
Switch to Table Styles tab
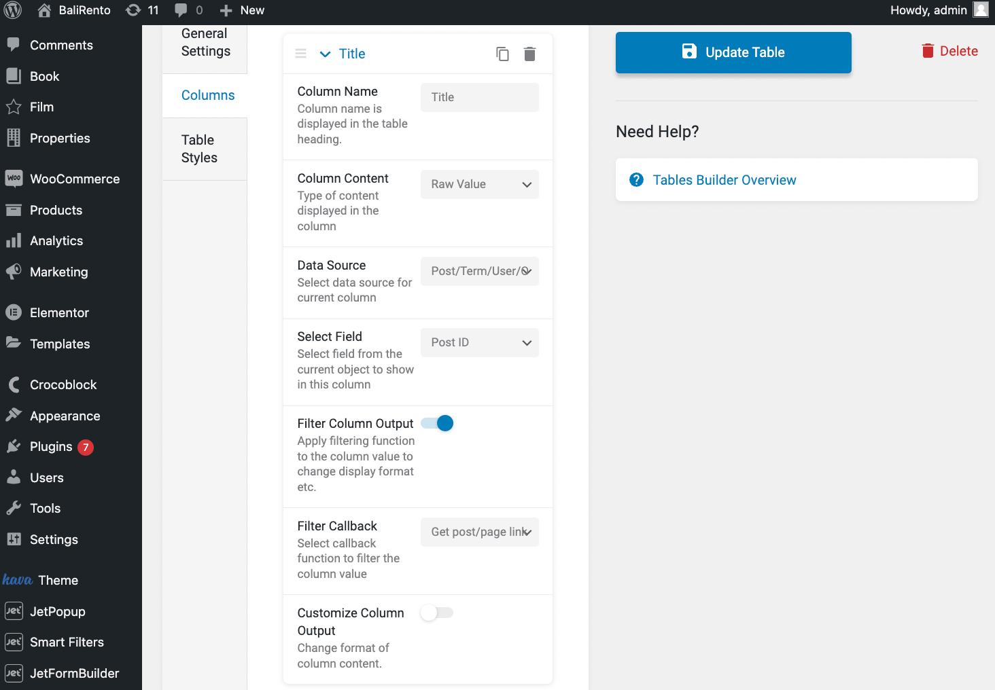(205, 149)
